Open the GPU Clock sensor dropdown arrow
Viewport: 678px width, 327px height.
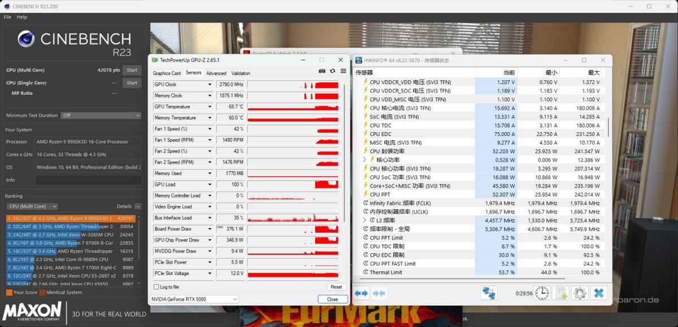point(210,85)
